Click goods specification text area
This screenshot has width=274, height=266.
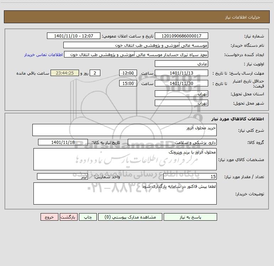[x=125, y=159]
